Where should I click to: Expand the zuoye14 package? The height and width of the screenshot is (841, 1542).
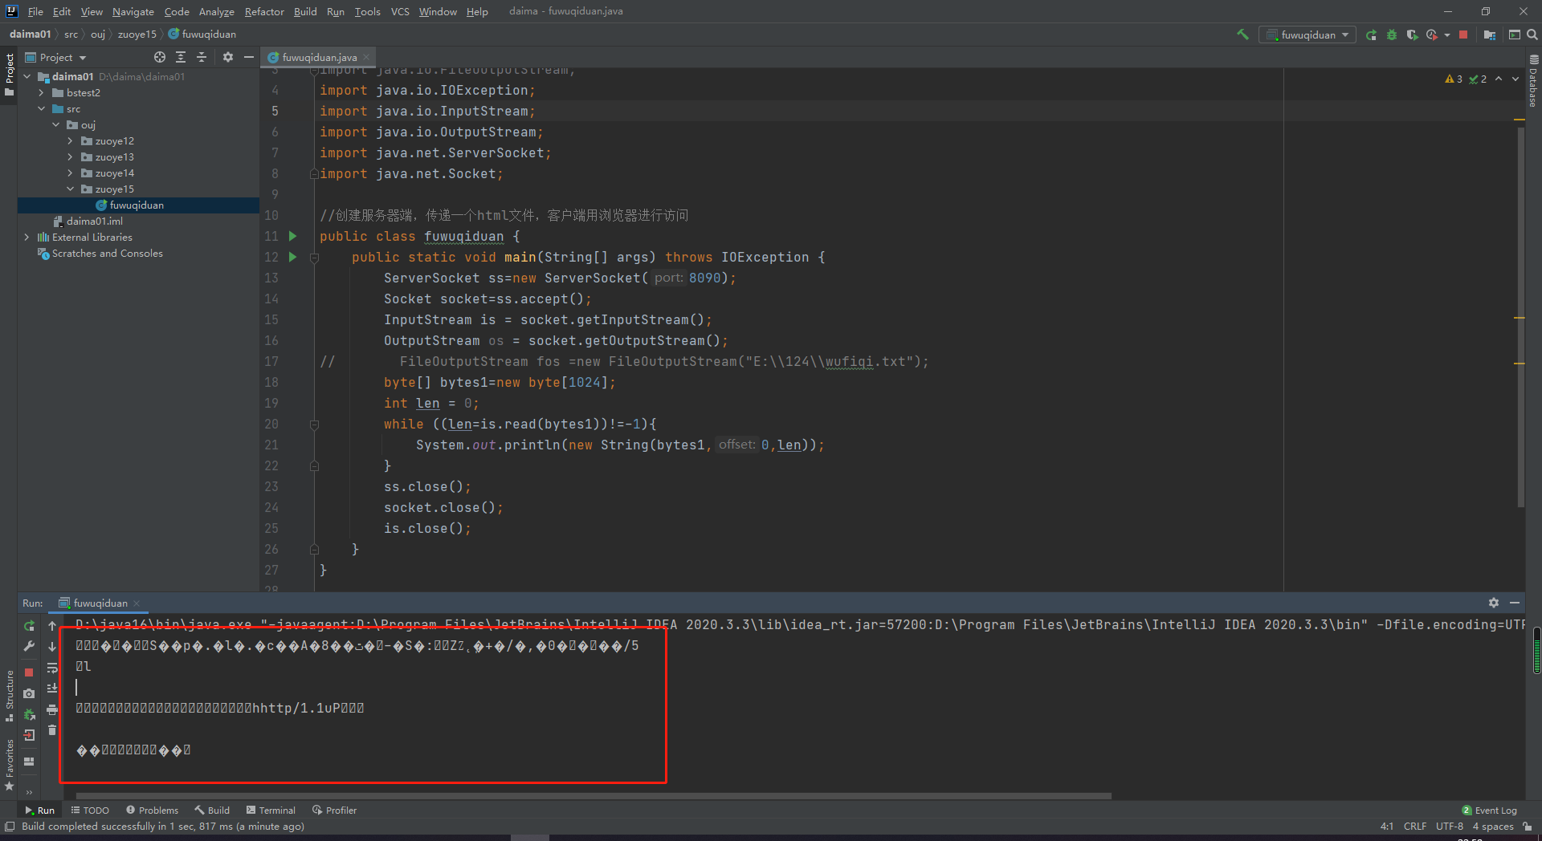click(x=70, y=173)
